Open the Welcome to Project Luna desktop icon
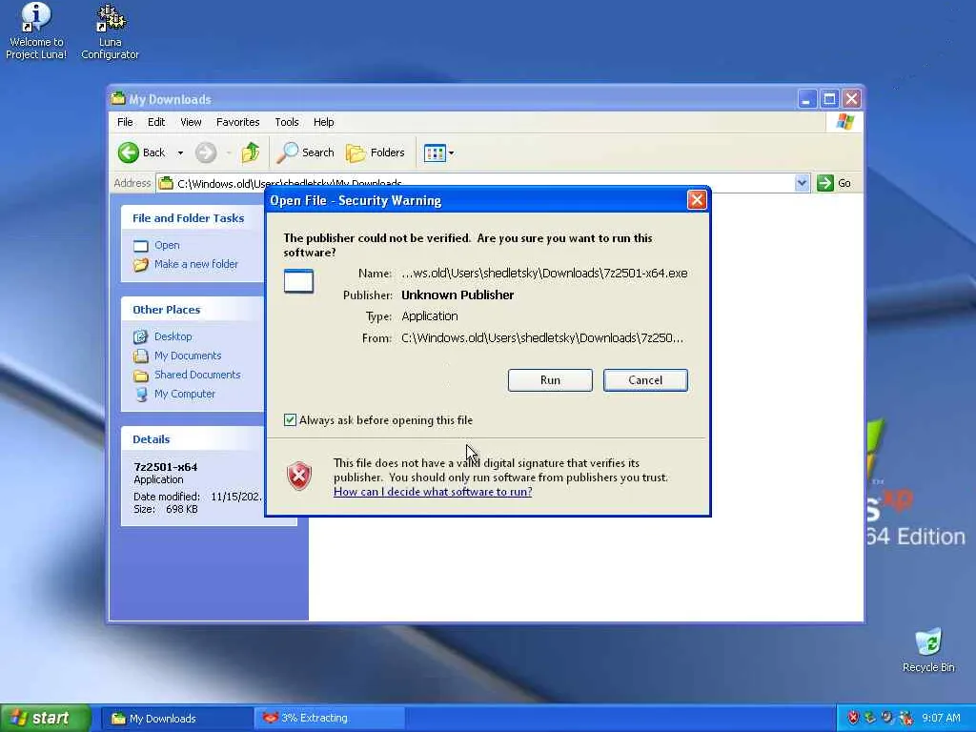This screenshot has height=732, width=976. click(36, 31)
